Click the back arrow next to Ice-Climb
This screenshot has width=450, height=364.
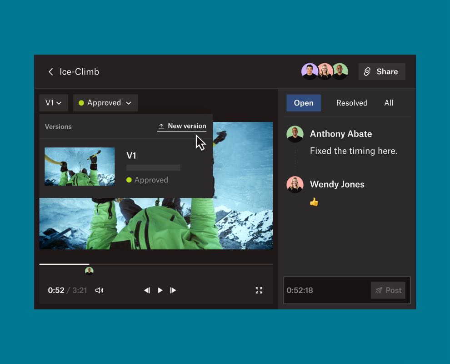point(51,72)
